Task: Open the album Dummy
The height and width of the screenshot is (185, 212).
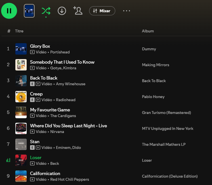Action: pyautogui.click(x=149, y=49)
